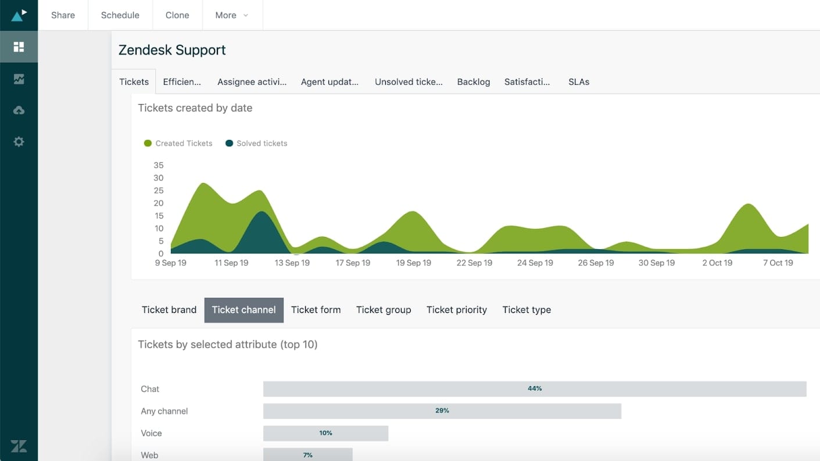
Task: Toggle the Solved tickets legend series
Action: [256, 143]
